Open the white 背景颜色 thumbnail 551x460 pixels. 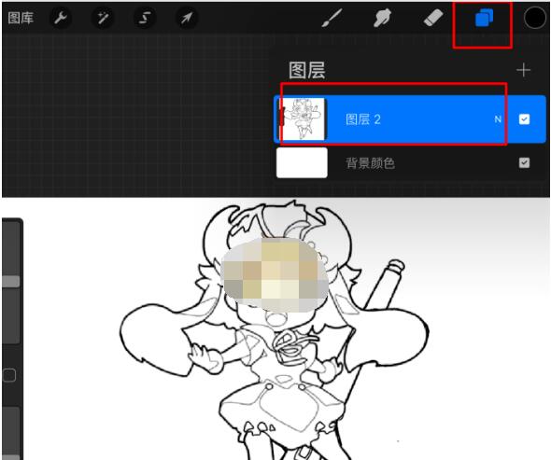[302, 163]
